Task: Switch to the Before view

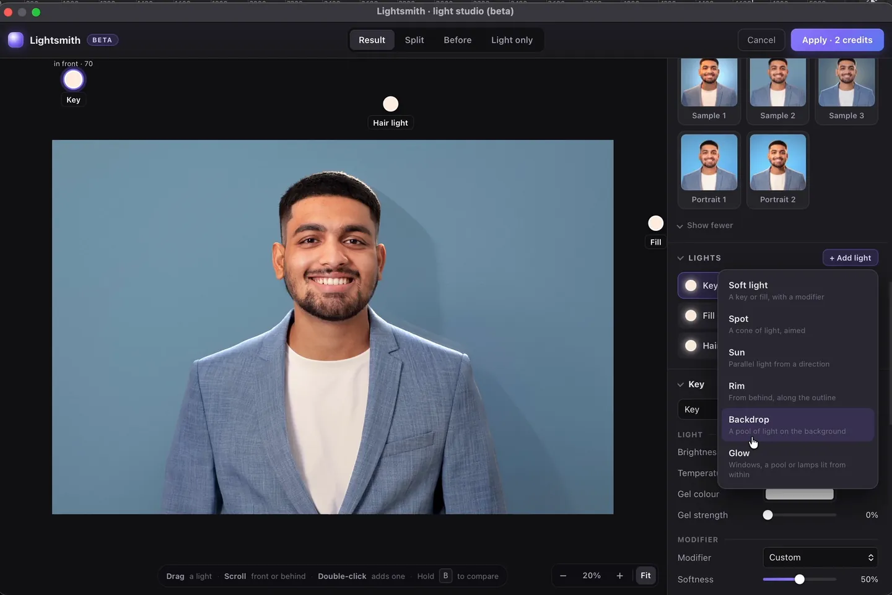Action: click(x=458, y=40)
